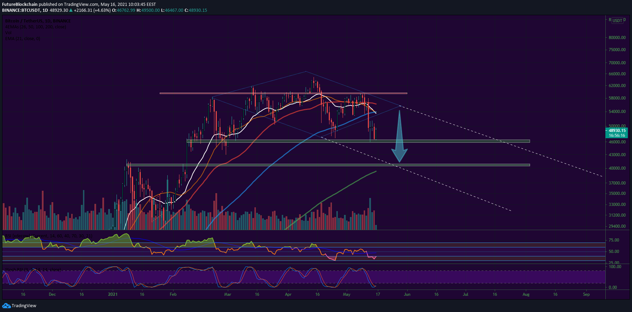Select the green 200 EMA line

tap(330, 197)
